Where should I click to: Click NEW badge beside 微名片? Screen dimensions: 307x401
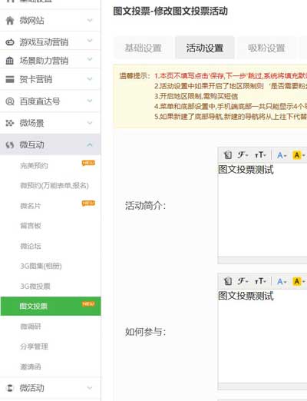pyautogui.click(x=88, y=204)
